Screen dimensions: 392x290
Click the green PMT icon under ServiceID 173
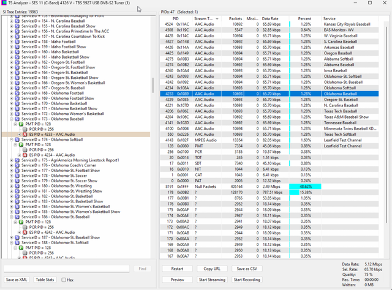(21, 124)
